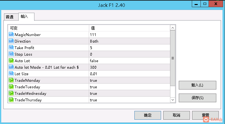225x124 pixels.
Task: Click the 确定 button
Action: pyautogui.click(x=148, y=115)
